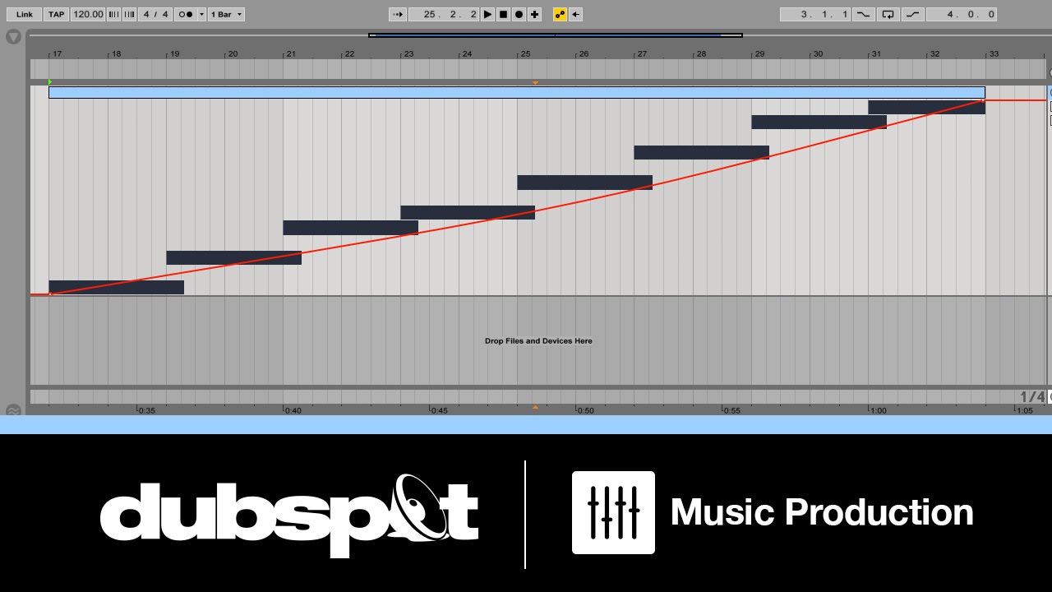Click the Re-Enable Automation arrow icon
The width and height of the screenshot is (1052, 592).
pos(576,14)
